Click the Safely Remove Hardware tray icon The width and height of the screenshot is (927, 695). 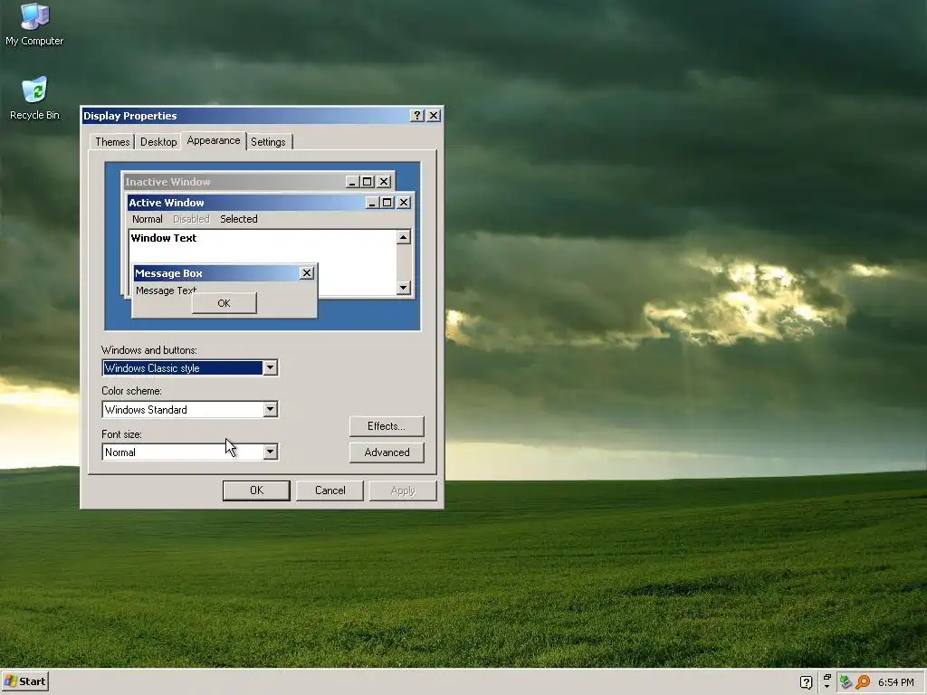click(846, 682)
